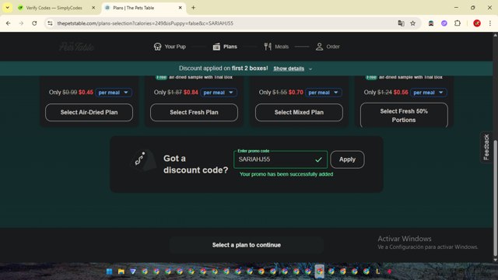Screen dimensions: 498x280
Task: Open the yellow L app in taskbar
Action: (377, 271)
